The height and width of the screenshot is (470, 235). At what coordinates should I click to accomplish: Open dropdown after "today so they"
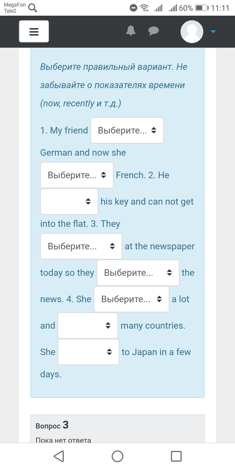pos(138,273)
